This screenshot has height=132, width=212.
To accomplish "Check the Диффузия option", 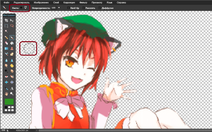I will (x=100, y=8).
